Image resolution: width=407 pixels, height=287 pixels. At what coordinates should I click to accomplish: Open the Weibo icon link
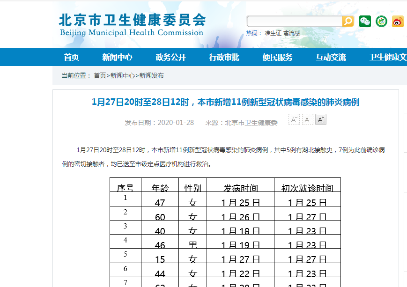coord(398,21)
